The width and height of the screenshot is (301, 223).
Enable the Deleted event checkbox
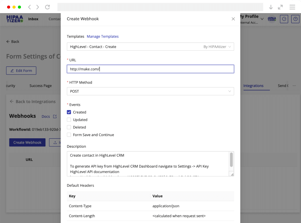[x=69, y=127]
